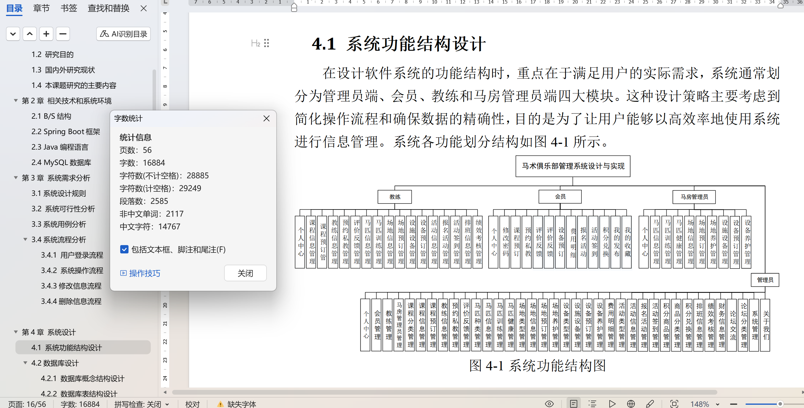The height and width of the screenshot is (408, 804).
Task: Switch to outline view icon
Action: [592, 404]
